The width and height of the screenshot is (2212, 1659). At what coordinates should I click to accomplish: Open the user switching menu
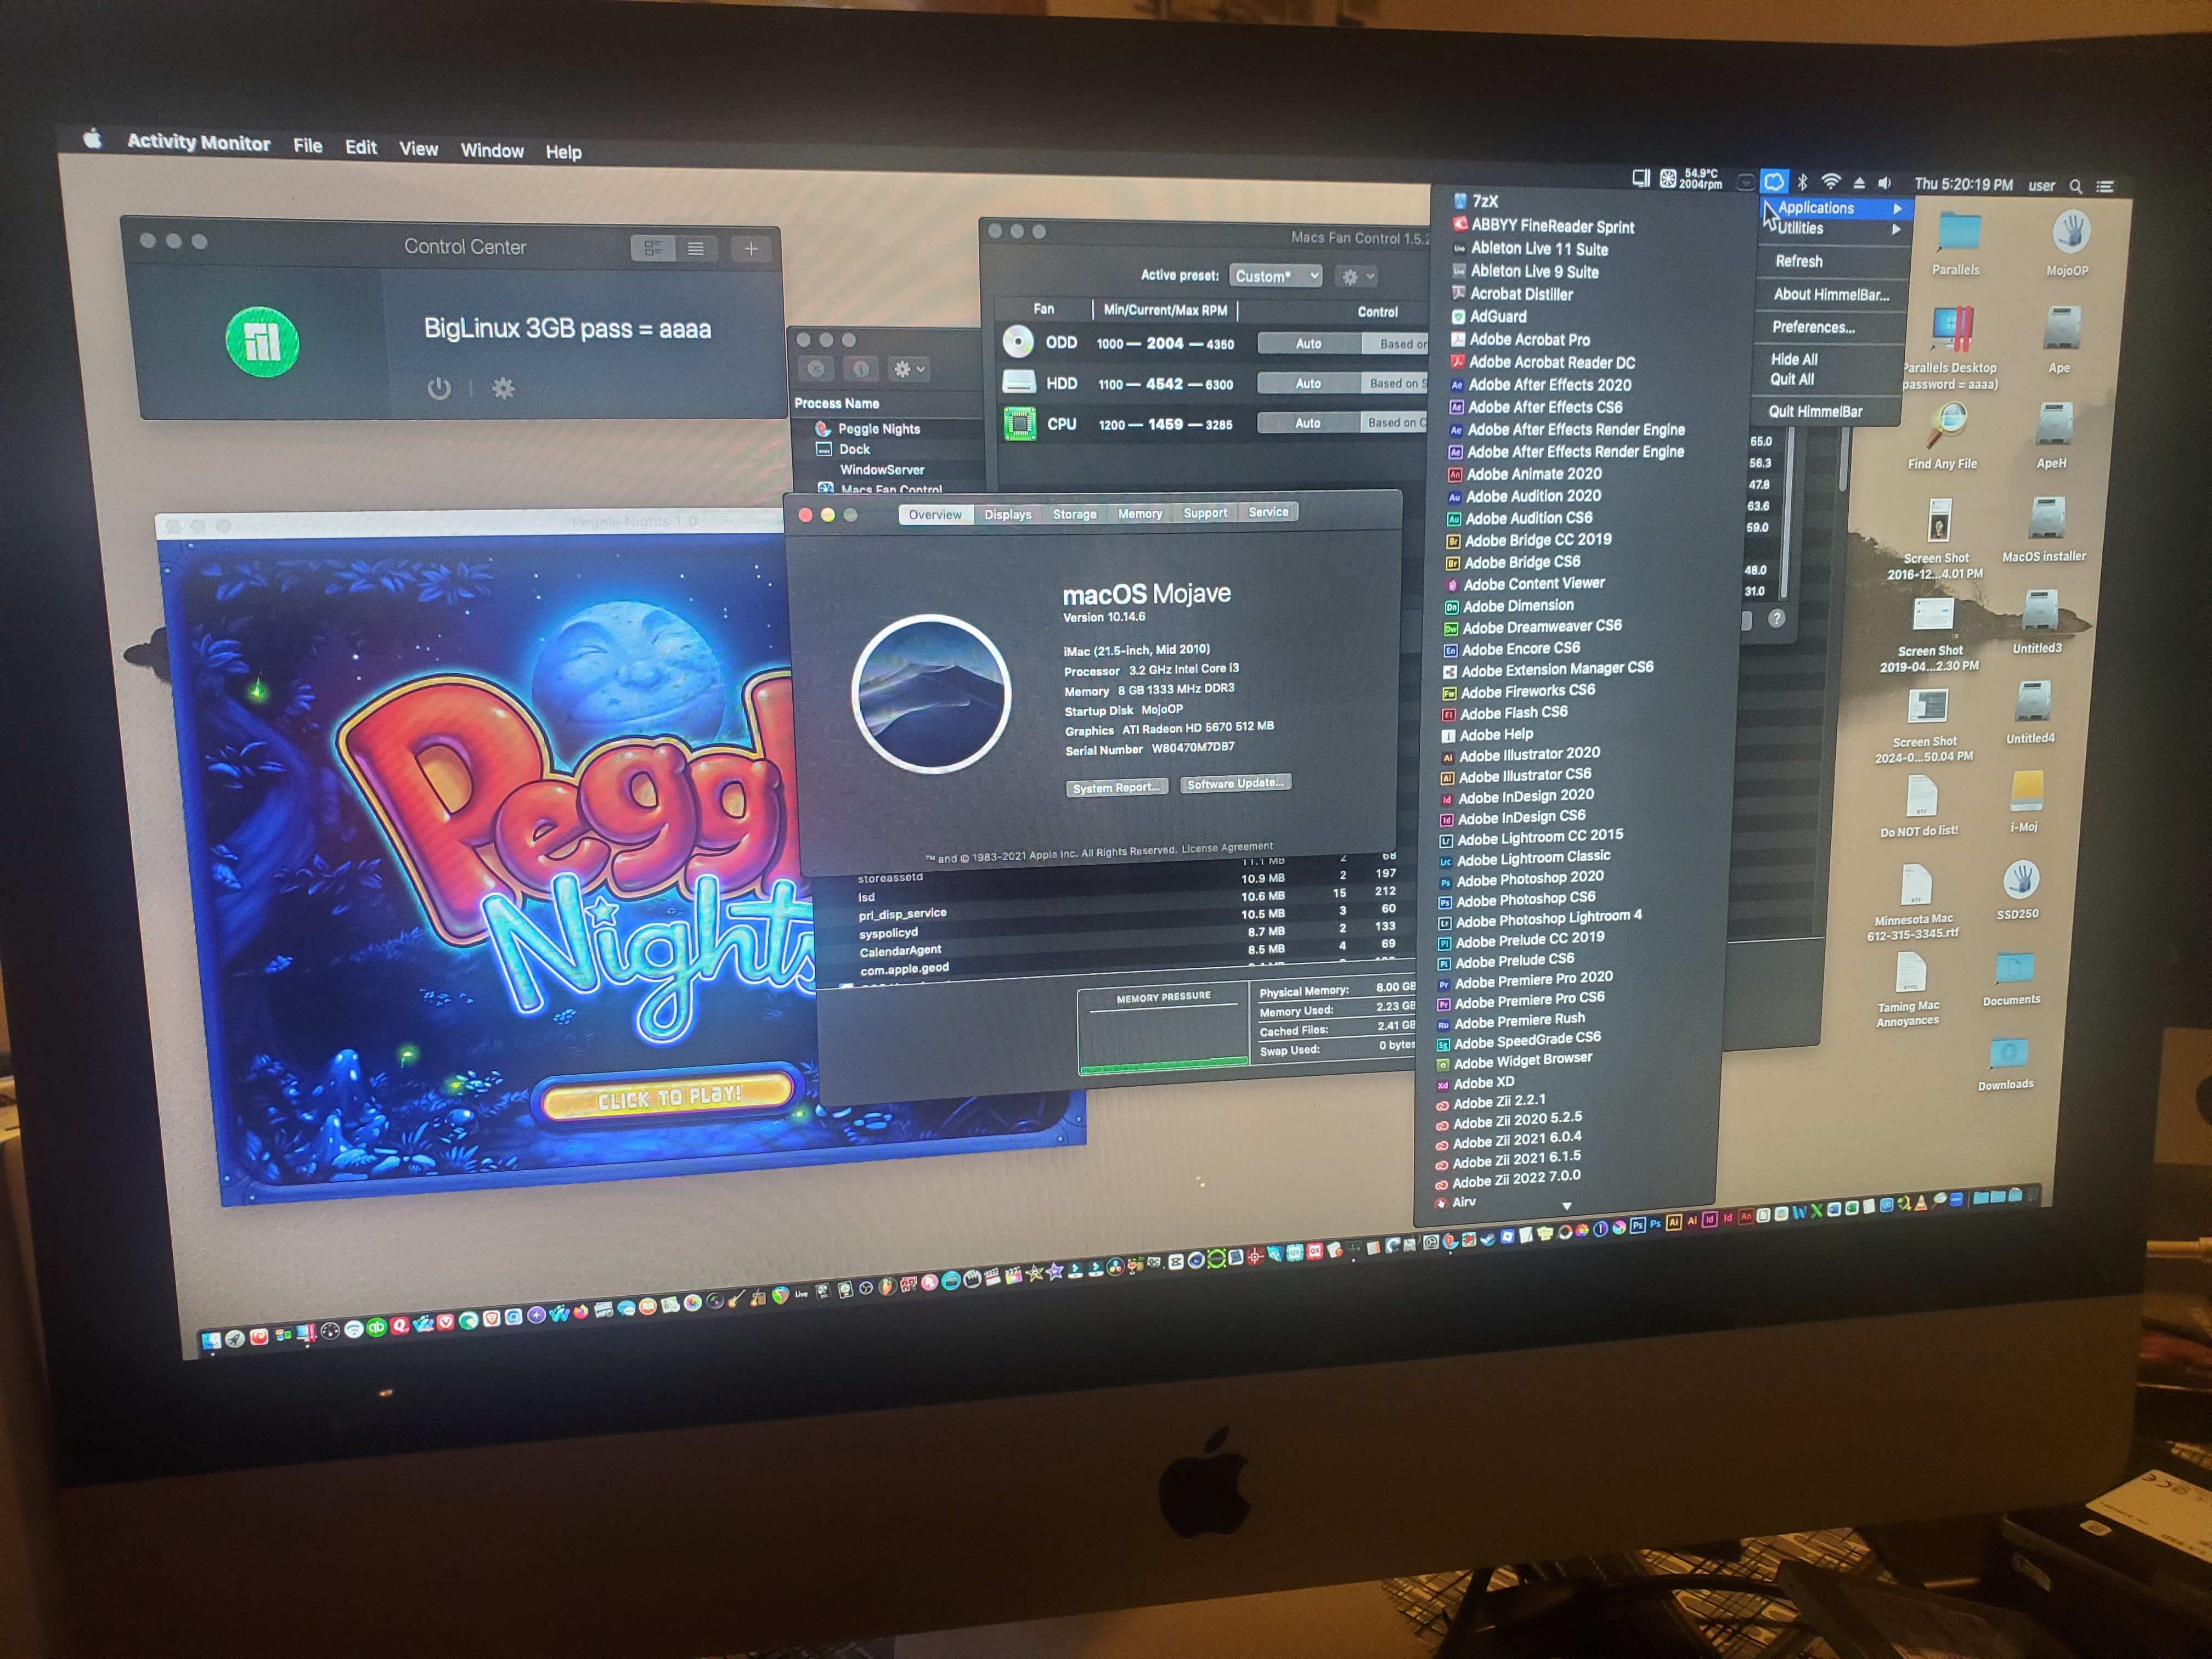2041,186
